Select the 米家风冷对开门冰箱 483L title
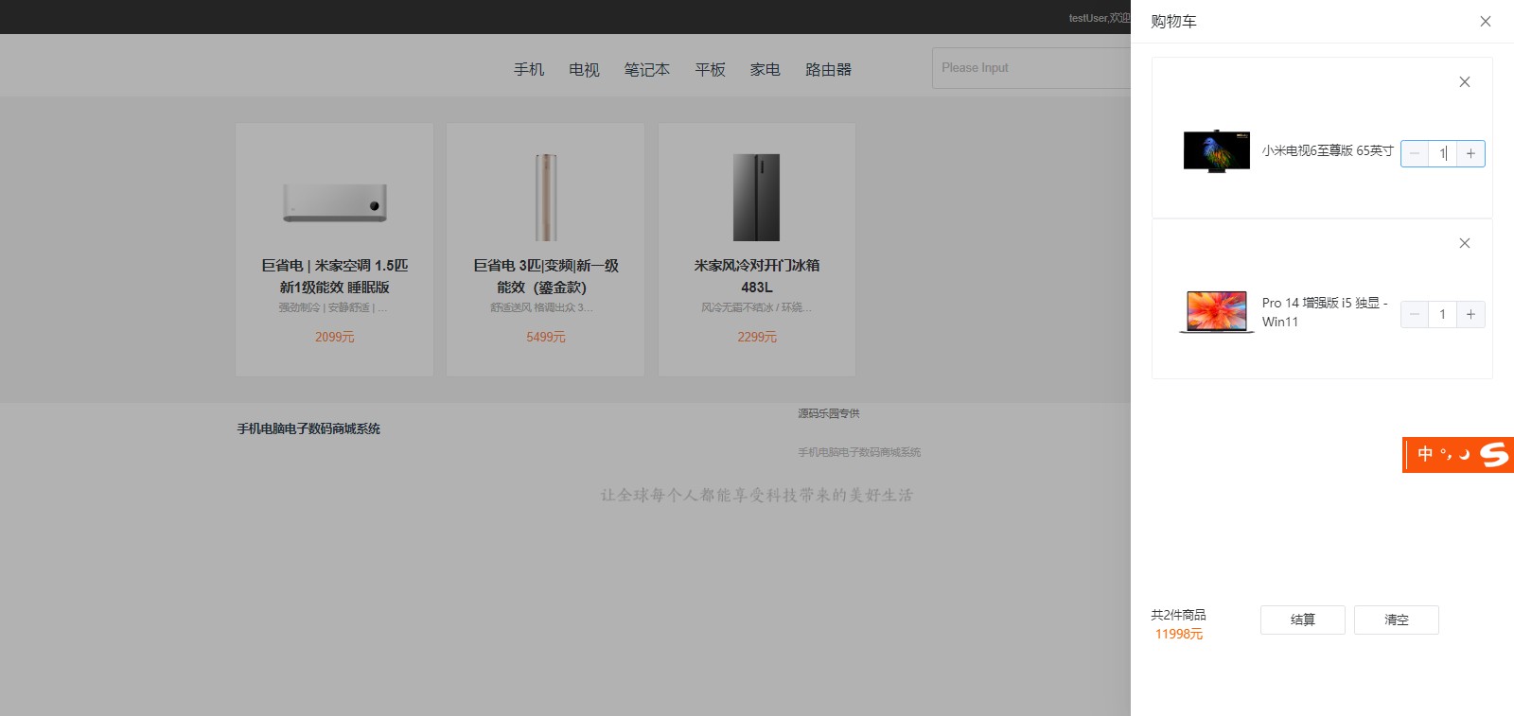This screenshot has height=716, width=1514. pos(757,276)
